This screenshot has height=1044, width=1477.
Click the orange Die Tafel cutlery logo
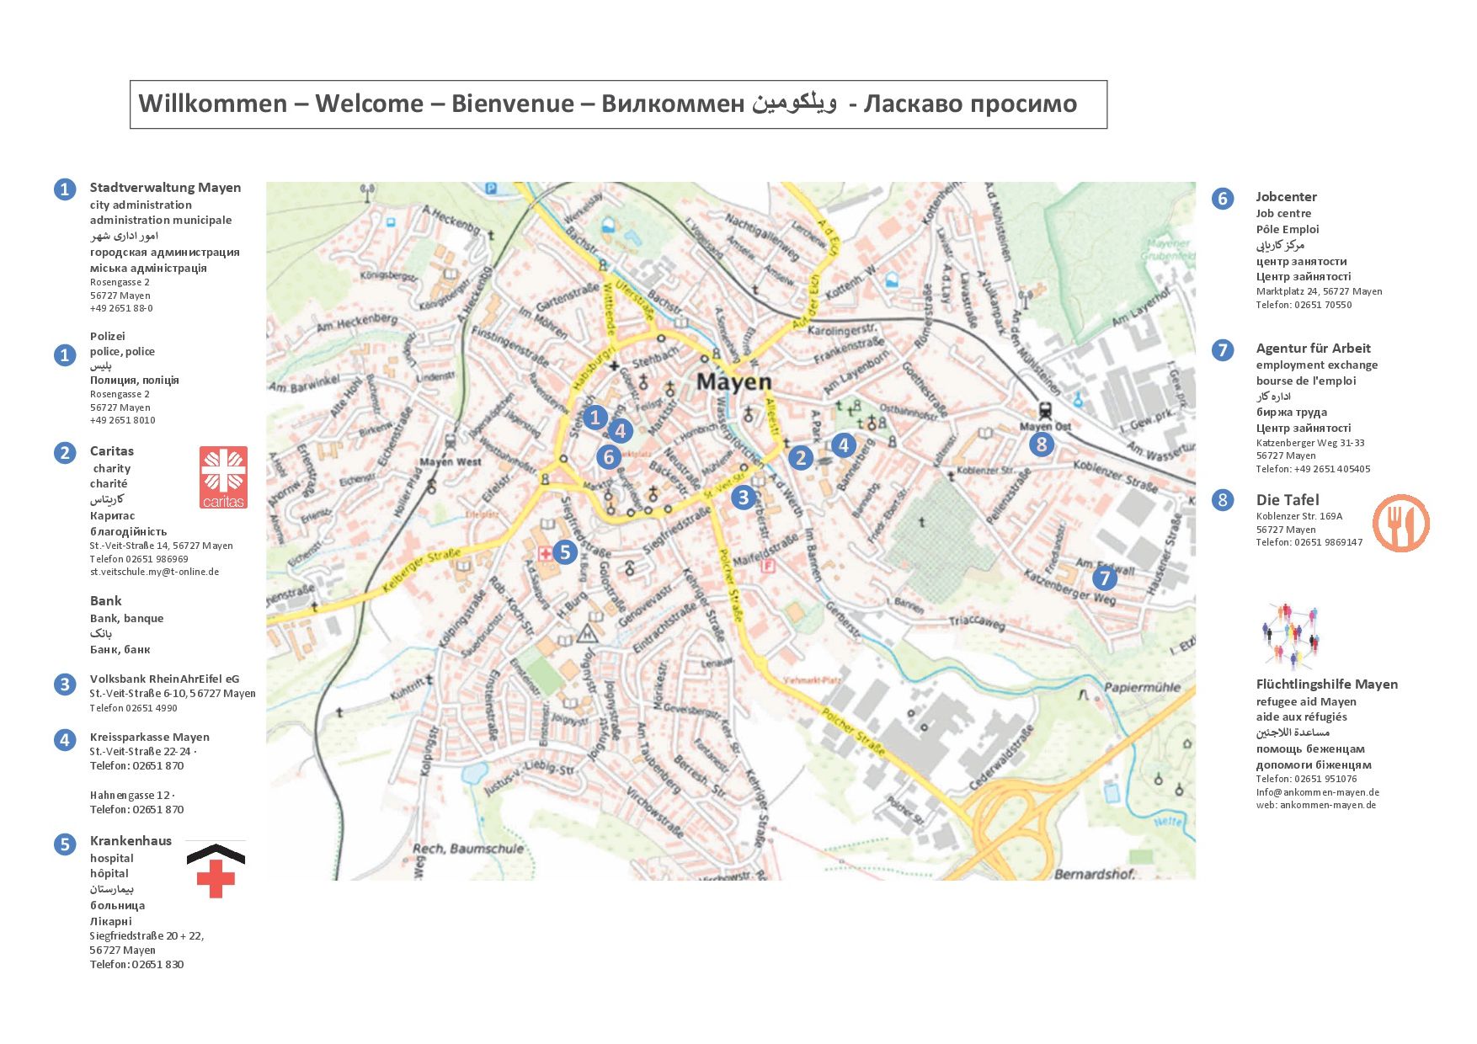pos(1400,523)
